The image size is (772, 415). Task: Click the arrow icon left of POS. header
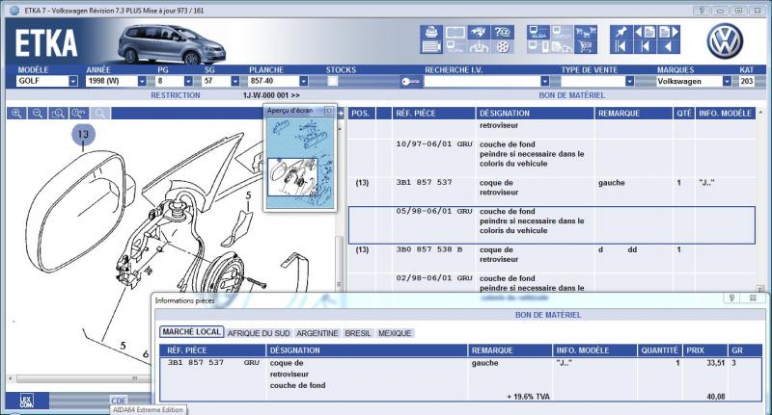340,114
